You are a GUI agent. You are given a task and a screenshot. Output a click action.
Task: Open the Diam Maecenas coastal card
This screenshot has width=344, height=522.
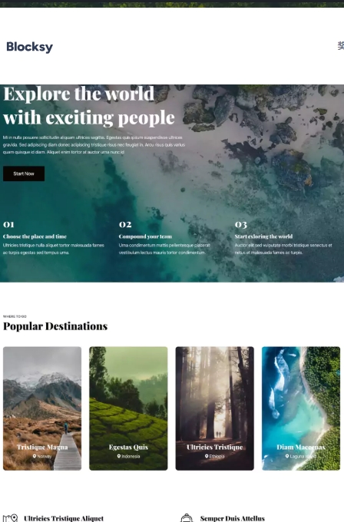click(301, 408)
